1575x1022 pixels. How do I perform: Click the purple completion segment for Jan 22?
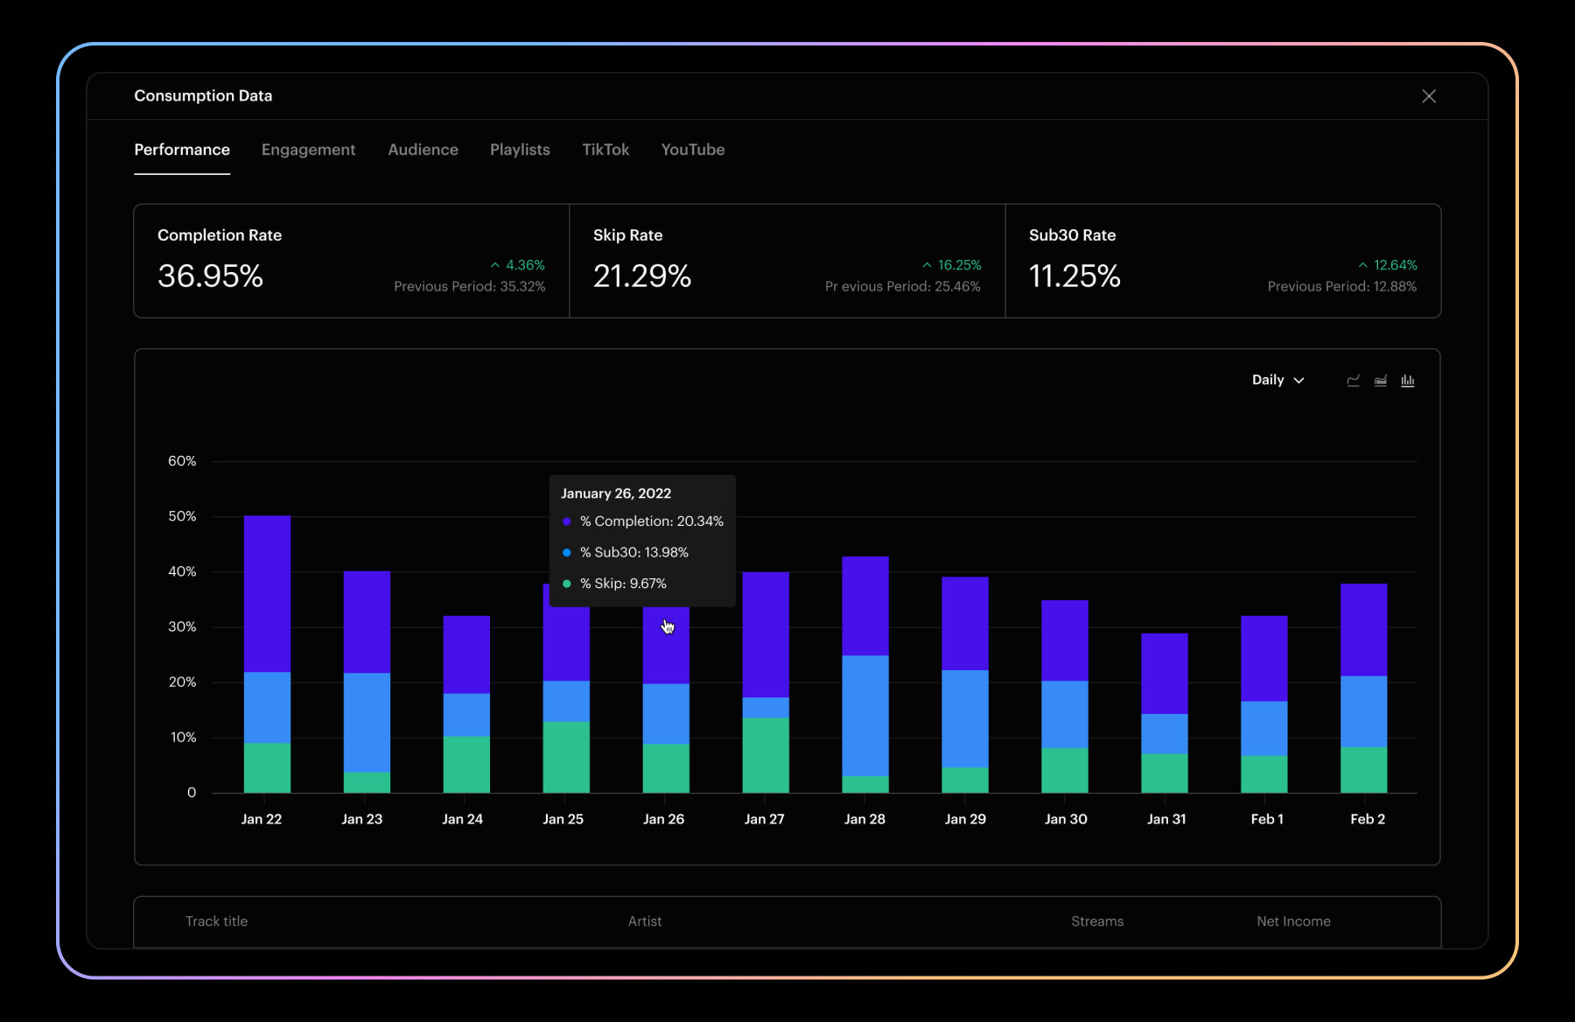tap(267, 593)
